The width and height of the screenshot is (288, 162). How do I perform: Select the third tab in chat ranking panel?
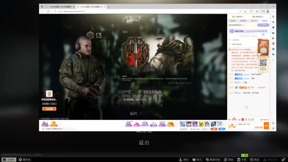pos(254,21)
